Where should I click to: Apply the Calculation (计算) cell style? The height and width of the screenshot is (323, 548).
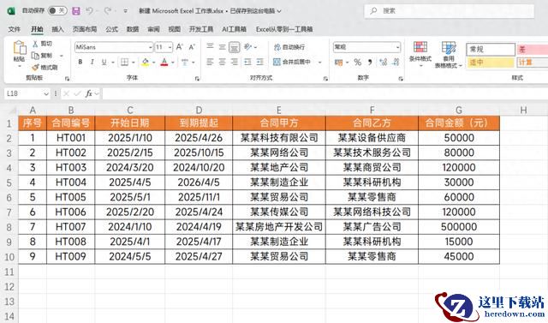[533, 63]
